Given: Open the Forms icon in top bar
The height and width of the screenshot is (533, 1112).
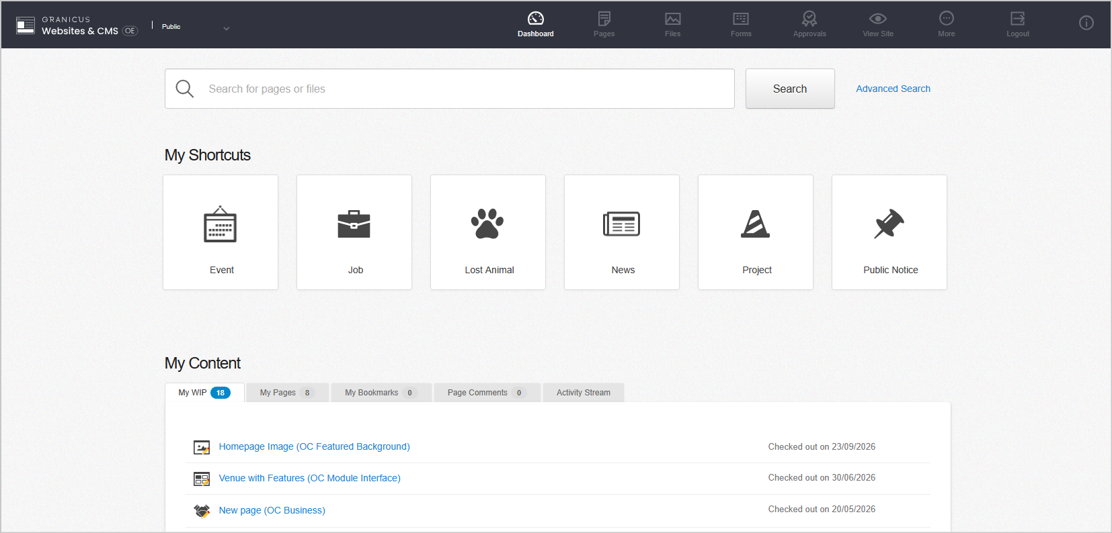Looking at the screenshot, I should [741, 19].
